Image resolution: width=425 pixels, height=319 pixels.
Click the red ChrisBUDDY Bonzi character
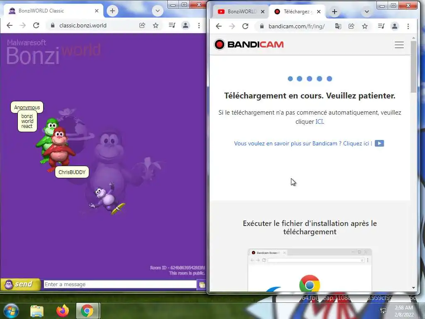coord(59,149)
